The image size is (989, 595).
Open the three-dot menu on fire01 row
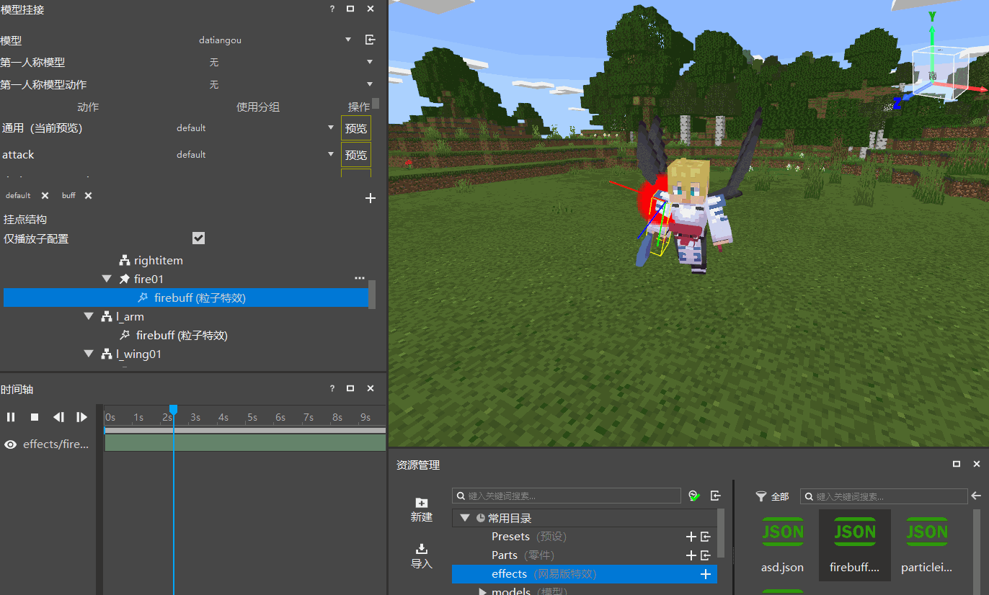coord(360,278)
